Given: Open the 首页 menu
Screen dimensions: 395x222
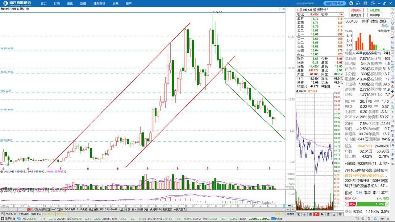Looking at the screenshot, I should click(44, 3).
